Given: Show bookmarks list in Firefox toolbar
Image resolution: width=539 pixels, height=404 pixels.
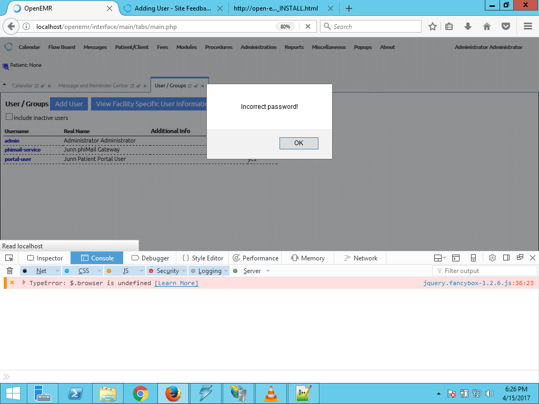Looking at the screenshot, I should [449, 26].
